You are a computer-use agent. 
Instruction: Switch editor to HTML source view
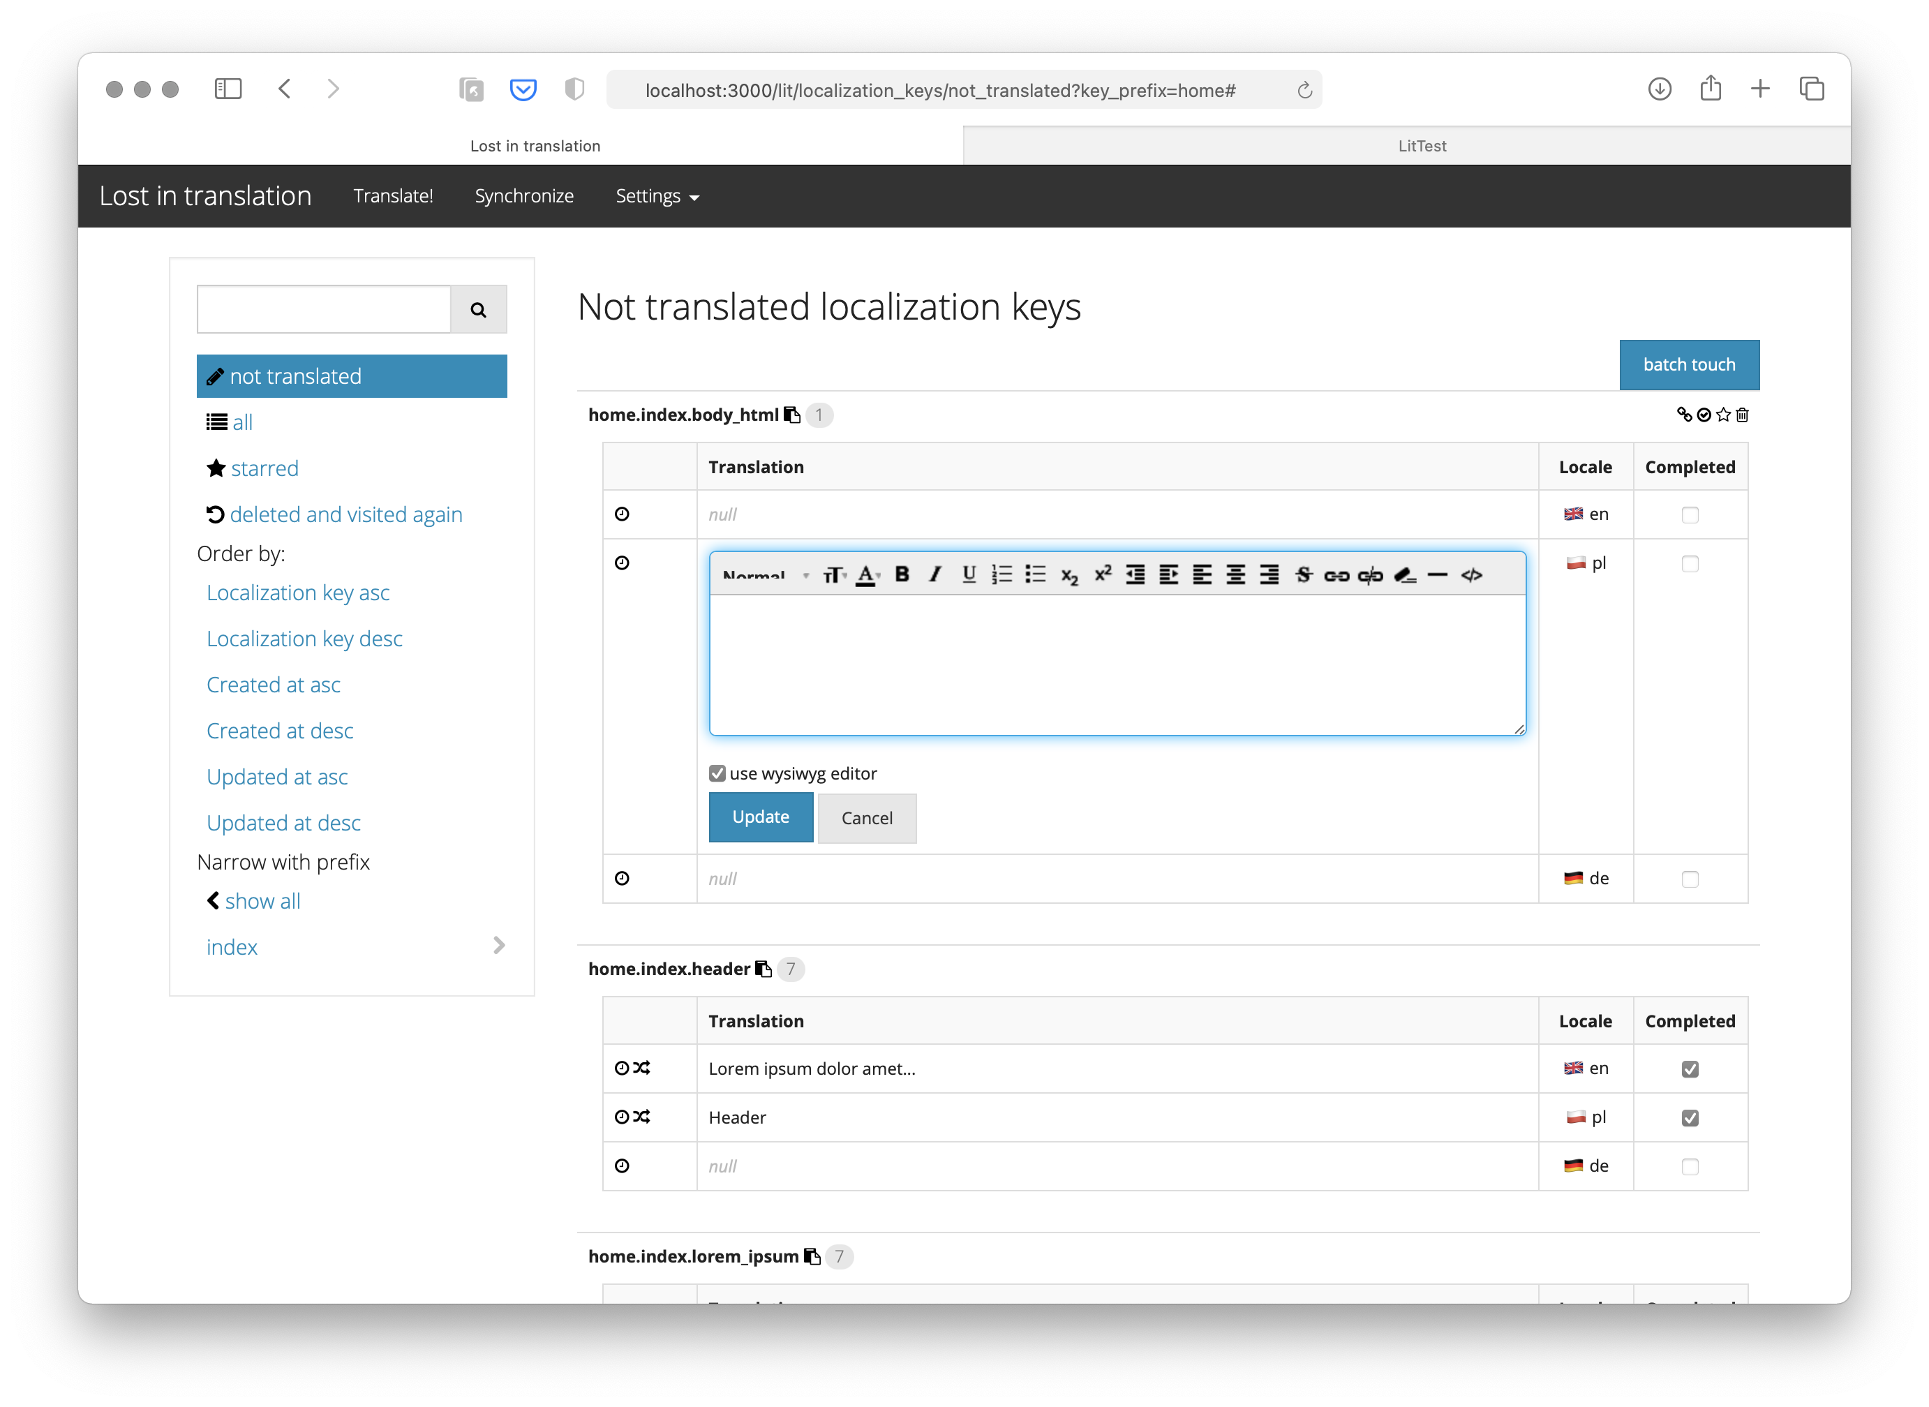coord(1472,576)
